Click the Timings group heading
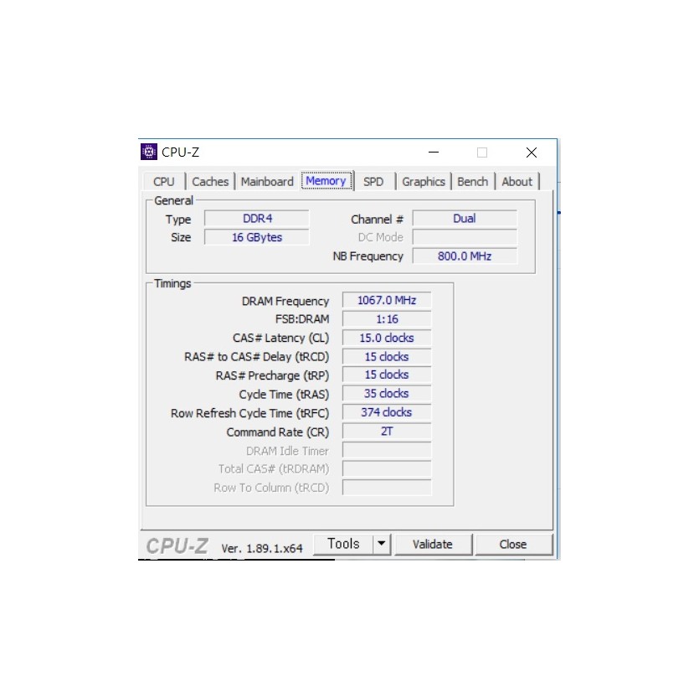 click(172, 283)
